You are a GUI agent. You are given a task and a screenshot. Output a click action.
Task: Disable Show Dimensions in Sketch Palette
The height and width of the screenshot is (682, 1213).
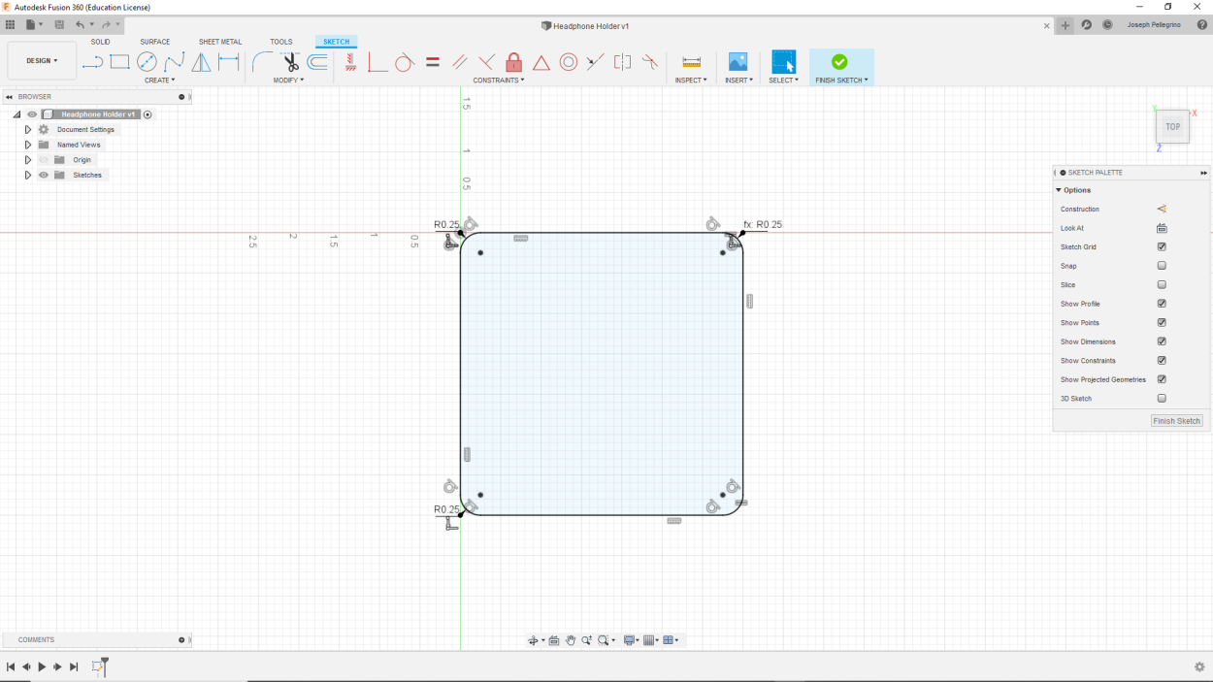[x=1162, y=341]
